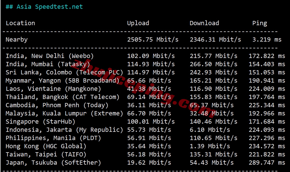
Task: Click the "## Asia Speedtest.net" heading
Action: coord(44,7)
